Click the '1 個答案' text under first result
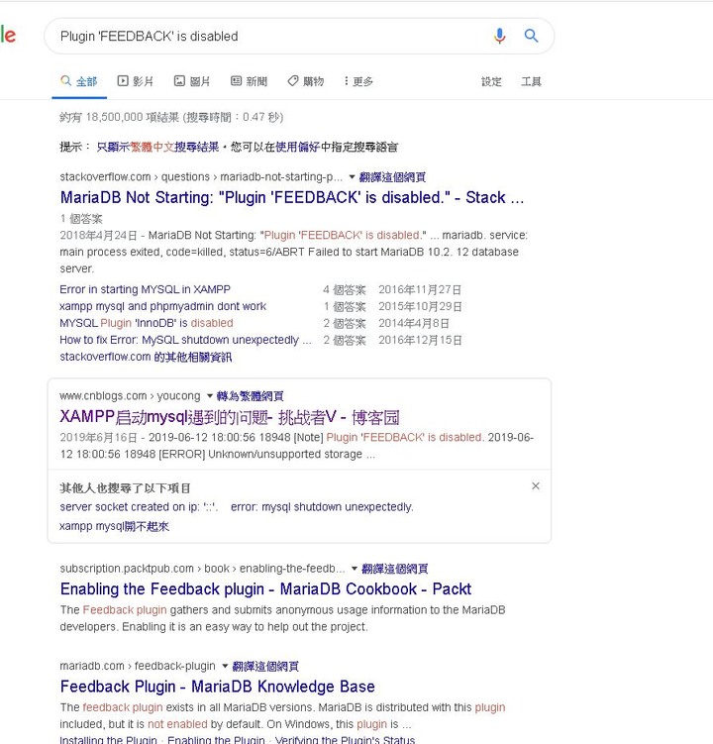Screen dimensions: 713x744 pyautogui.click(x=81, y=219)
